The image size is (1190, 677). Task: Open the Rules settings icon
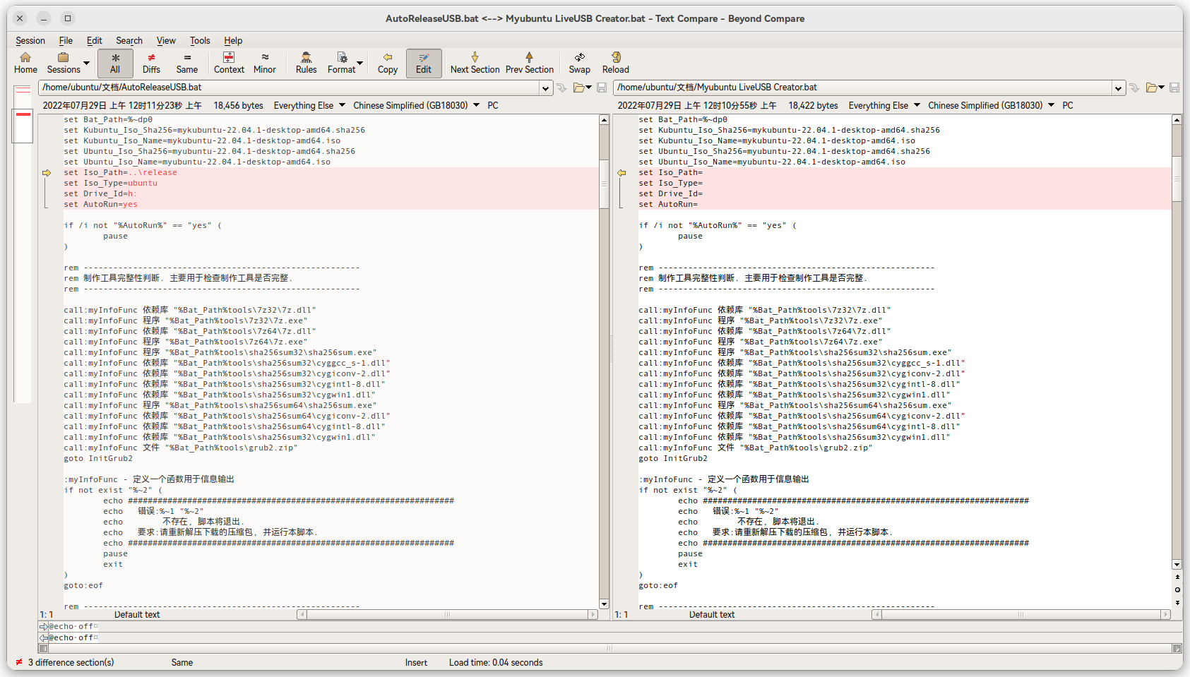306,63
